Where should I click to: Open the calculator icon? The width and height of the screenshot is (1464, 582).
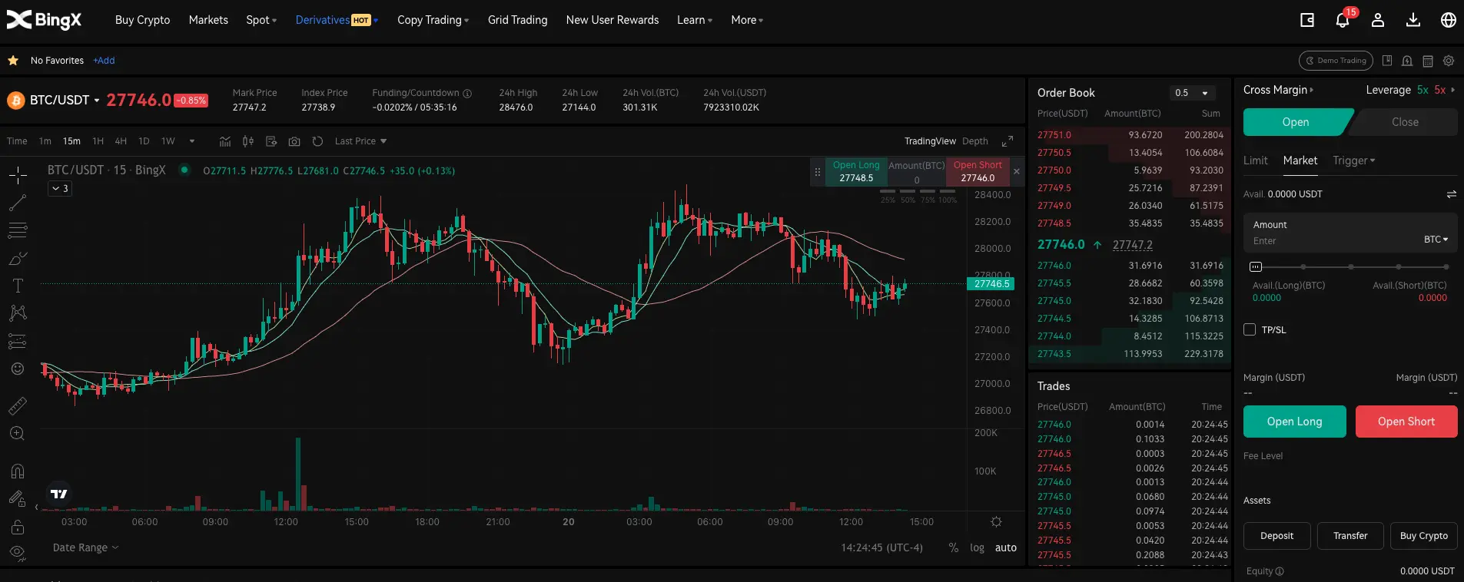1428,61
